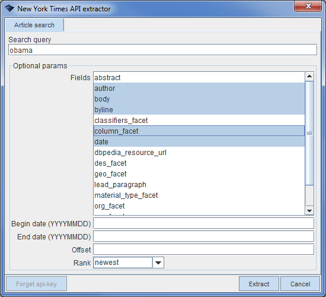Click the Fields list scroll-down arrow
The width and height of the screenshot is (326, 297).
(x=309, y=211)
